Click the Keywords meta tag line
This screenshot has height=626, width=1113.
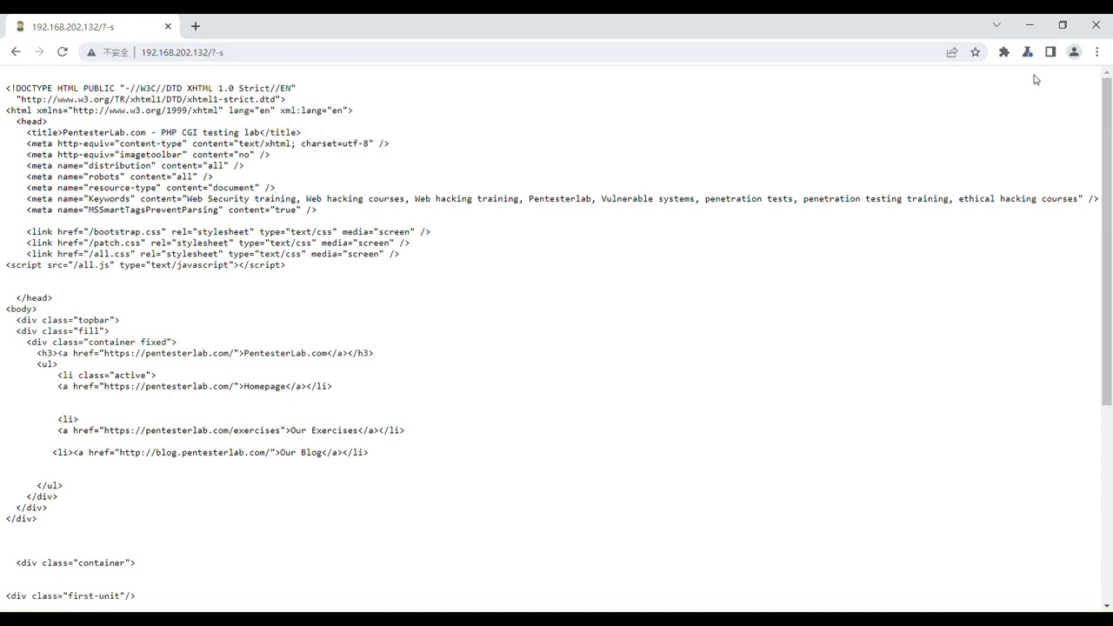click(x=562, y=199)
